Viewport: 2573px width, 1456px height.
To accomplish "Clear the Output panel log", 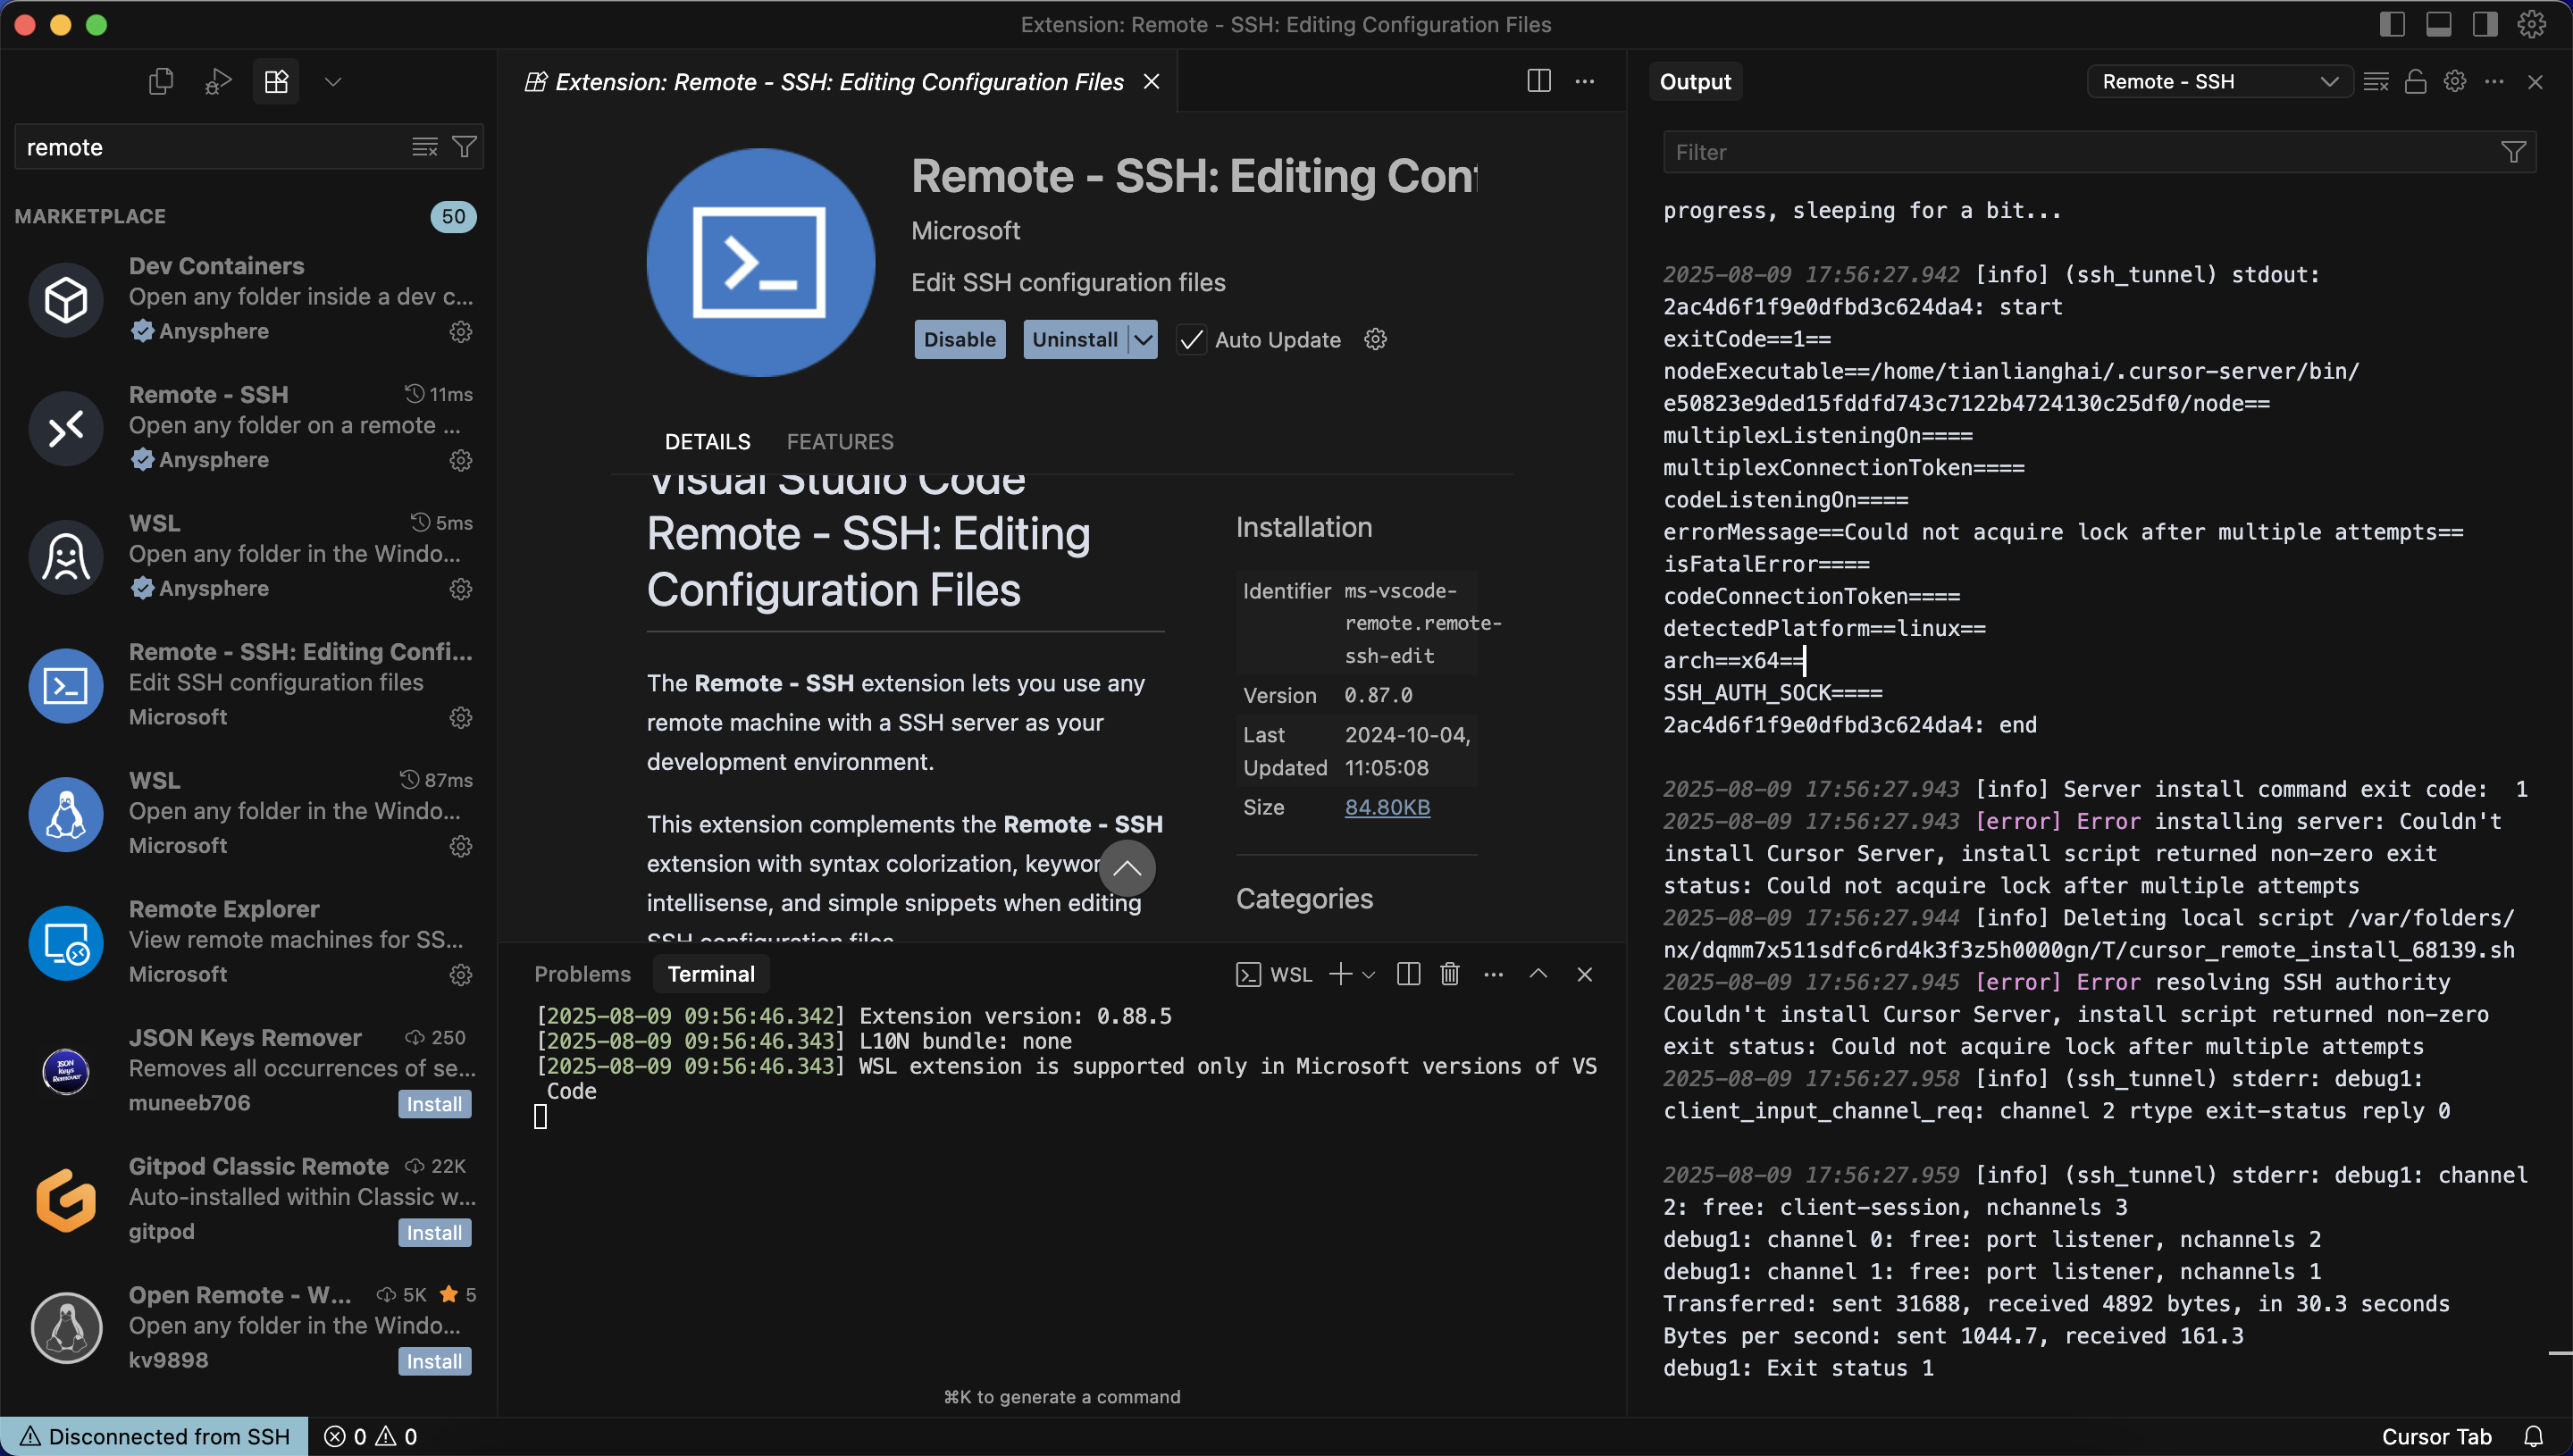I will pyautogui.click(x=2376, y=81).
